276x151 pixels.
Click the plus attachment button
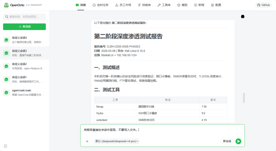click(87, 141)
